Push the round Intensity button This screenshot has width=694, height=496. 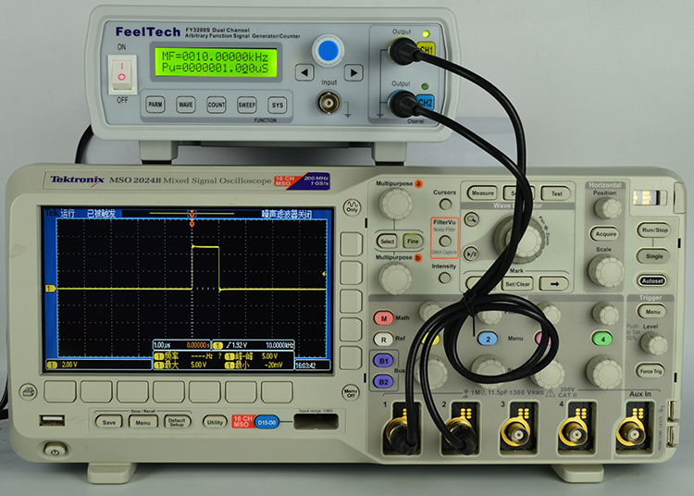[444, 278]
